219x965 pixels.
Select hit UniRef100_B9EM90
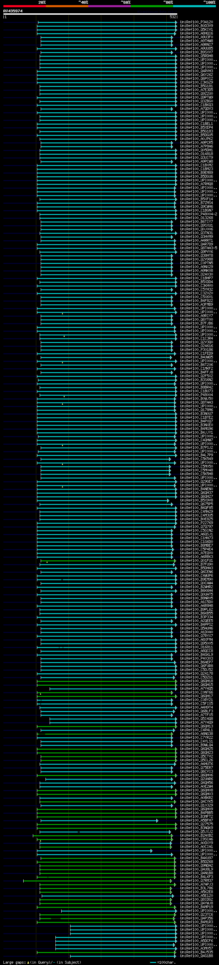[196, 579]
